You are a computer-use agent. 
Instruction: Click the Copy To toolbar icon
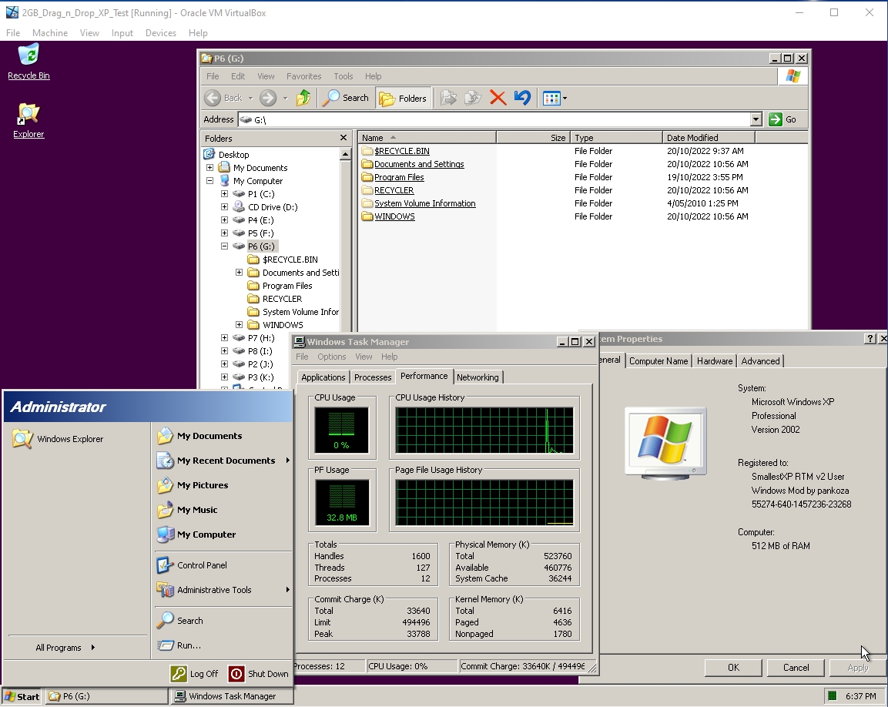pos(473,98)
